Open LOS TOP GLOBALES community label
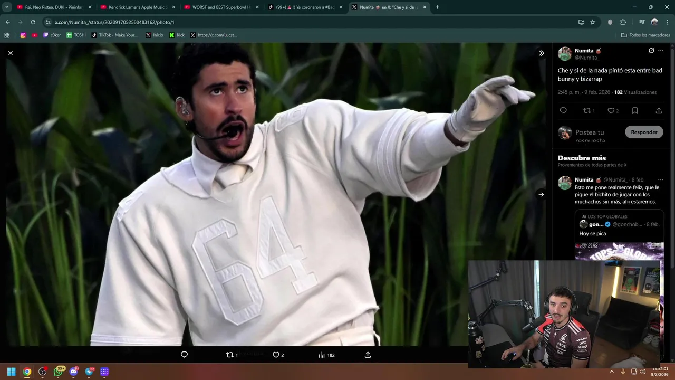675x380 pixels. tap(607, 216)
